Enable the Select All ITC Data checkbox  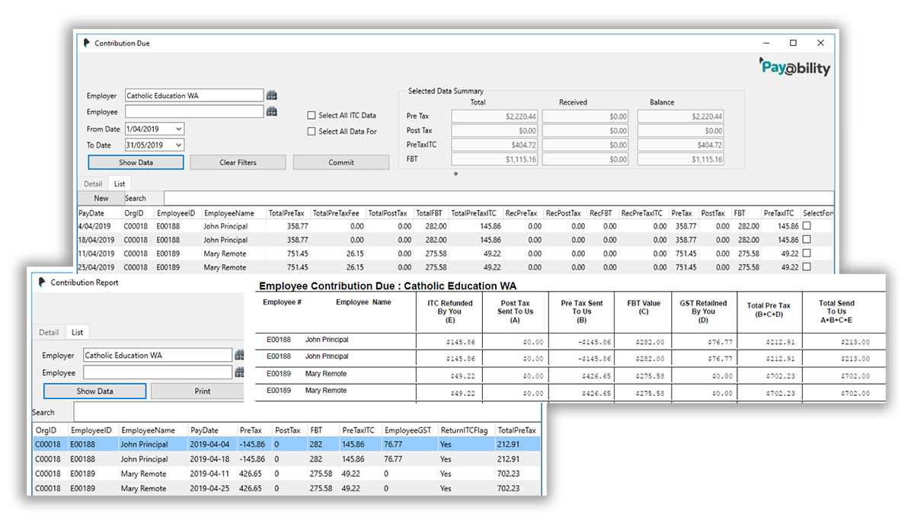pyautogui.click(x=311, y=116)
